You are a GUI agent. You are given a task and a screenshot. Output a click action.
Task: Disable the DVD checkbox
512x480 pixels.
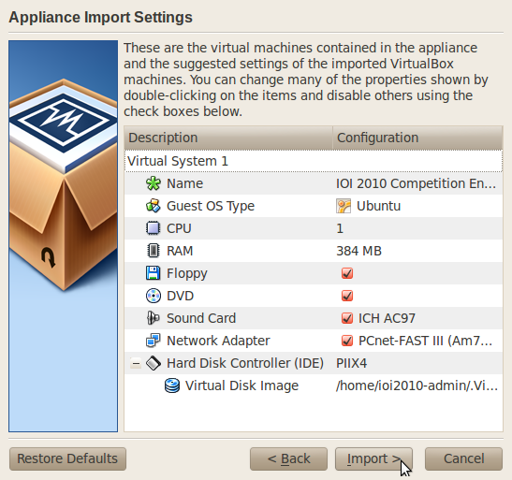(x=347, y=296)
